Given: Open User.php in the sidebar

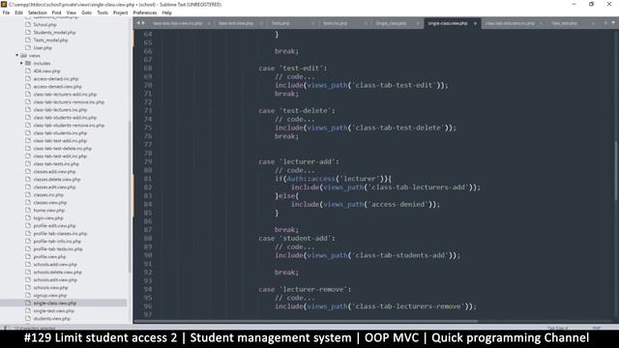Looking at the screenshot, I should coord(43,47).
